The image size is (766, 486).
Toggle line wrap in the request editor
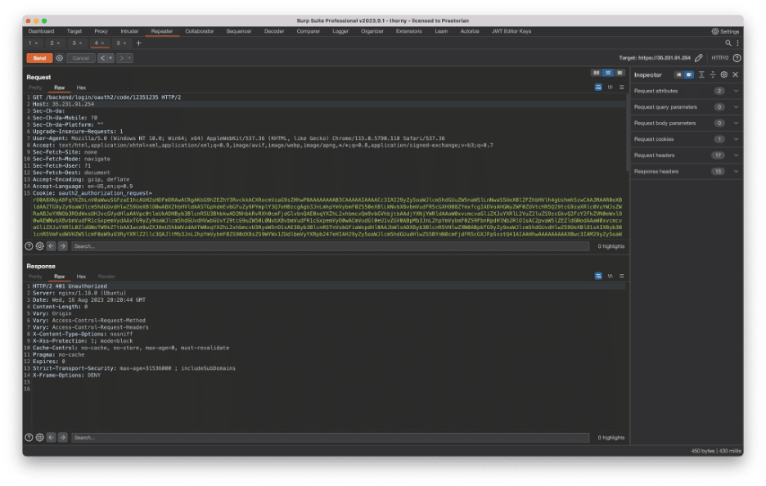click(x=598, y=88)
